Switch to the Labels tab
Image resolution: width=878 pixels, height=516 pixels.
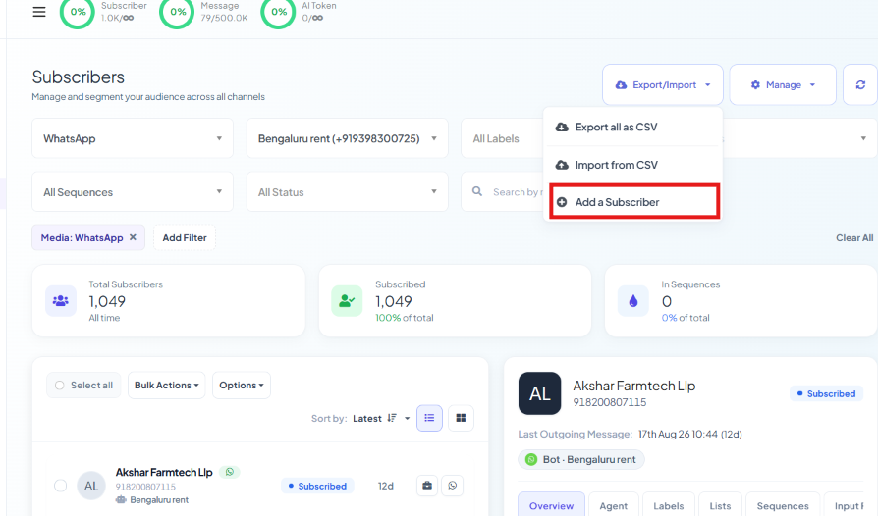pos(669,505)
